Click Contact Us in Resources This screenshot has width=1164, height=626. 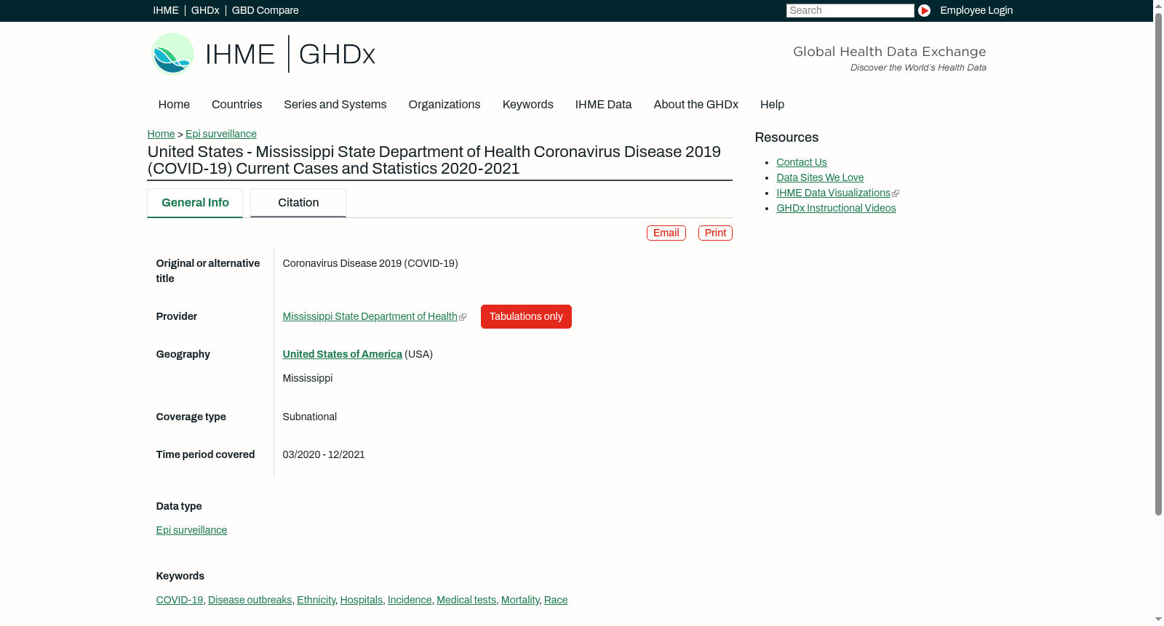pos(802,162)
